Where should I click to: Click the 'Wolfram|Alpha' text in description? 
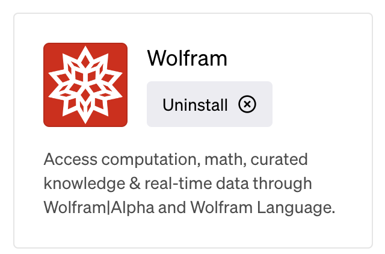(99, 208)
